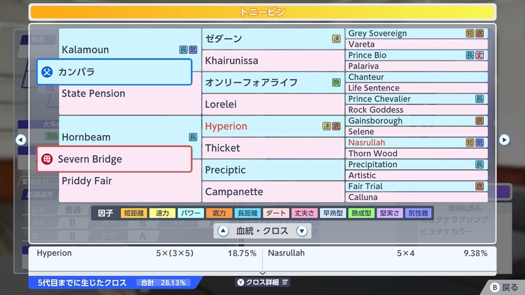Select the 母 icon on Severn Bridge
The height and width of the screenshot is (295, 525).
tap(47, 159)
